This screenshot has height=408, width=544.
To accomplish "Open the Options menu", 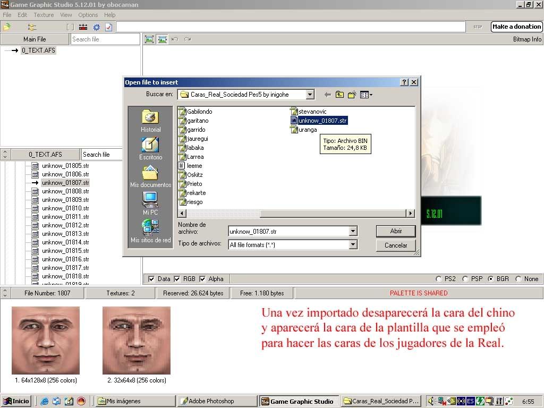I will click(x=88, y=15).
